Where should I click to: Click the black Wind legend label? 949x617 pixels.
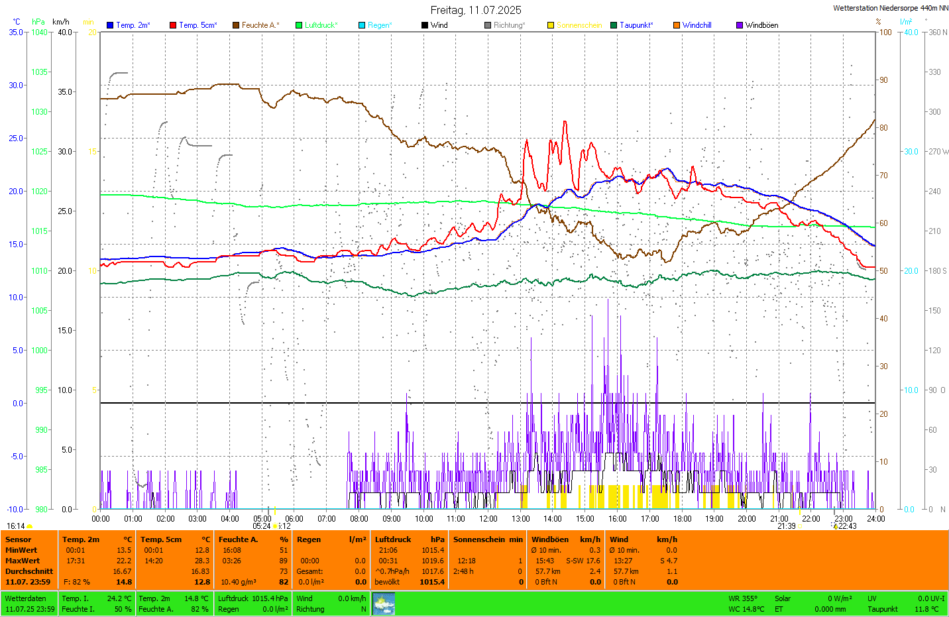click(x=439, y=25)
